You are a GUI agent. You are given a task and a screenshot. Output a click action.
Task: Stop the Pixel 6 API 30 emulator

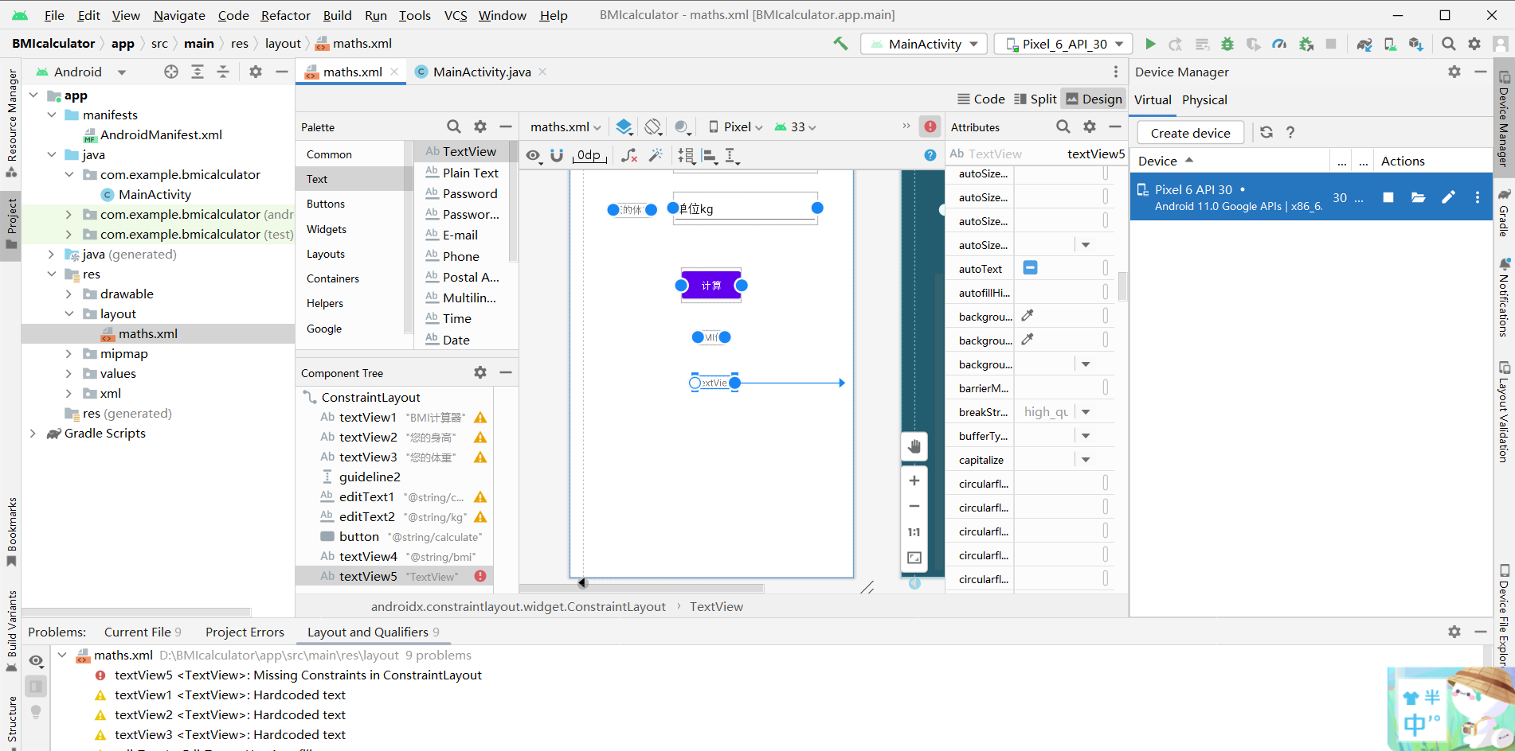[x=1388, y=197]
